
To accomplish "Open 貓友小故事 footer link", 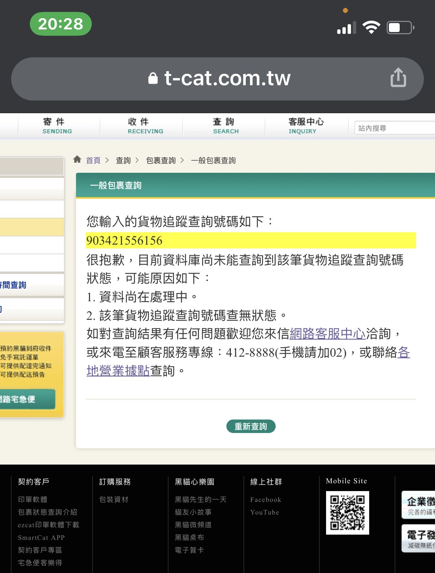I will (193, 512).
